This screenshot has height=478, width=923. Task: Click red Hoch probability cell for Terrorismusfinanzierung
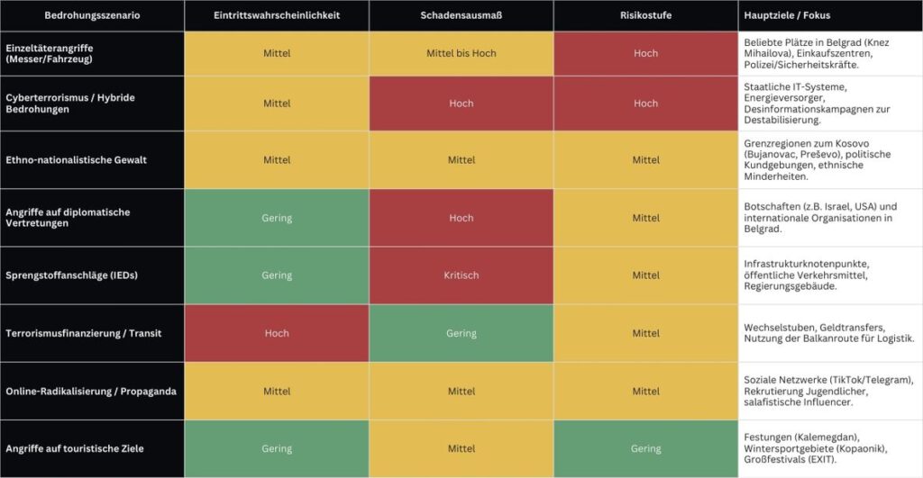(277, 333)
